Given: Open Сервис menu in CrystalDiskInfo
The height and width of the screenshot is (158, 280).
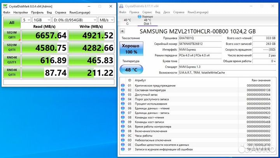Looking at the screenshot, I should point(147,12).
